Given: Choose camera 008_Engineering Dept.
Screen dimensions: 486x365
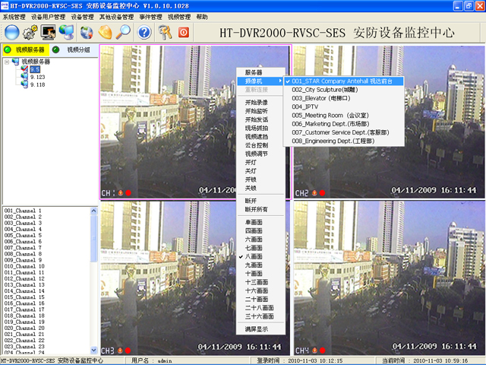Looking at the screenshot, I should point(343,141).
